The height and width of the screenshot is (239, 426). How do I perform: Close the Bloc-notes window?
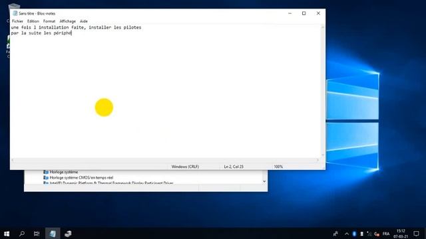tap(318, 13)
